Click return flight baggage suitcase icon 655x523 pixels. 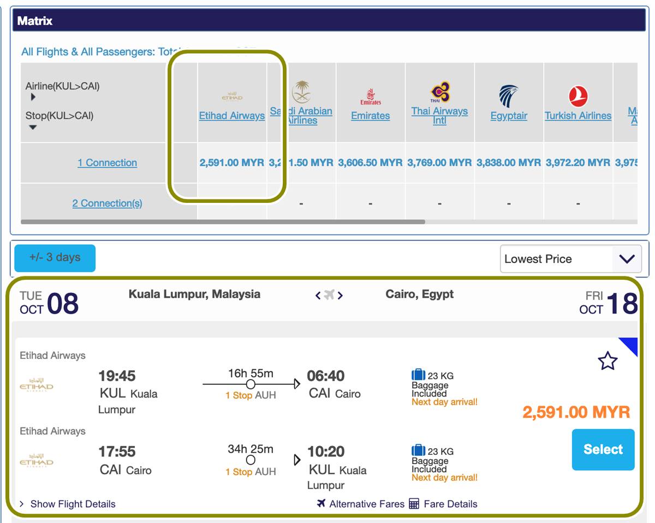419,450
